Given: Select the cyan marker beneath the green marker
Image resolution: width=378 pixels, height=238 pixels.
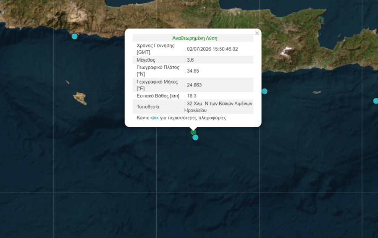Looking at the screenshot, I should (x=195, y=137).
